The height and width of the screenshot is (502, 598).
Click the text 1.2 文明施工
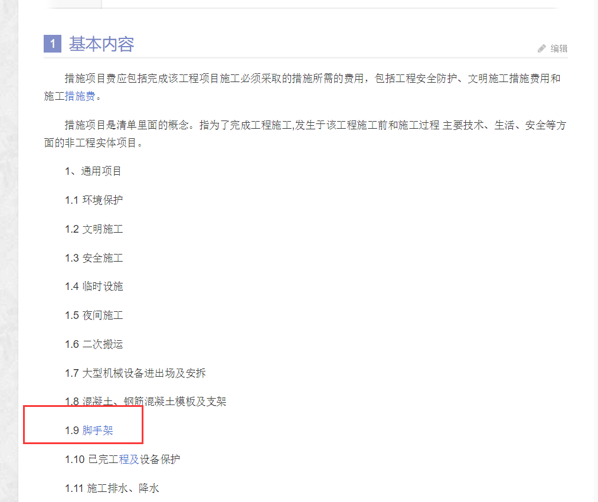click(x=94, y=229)
